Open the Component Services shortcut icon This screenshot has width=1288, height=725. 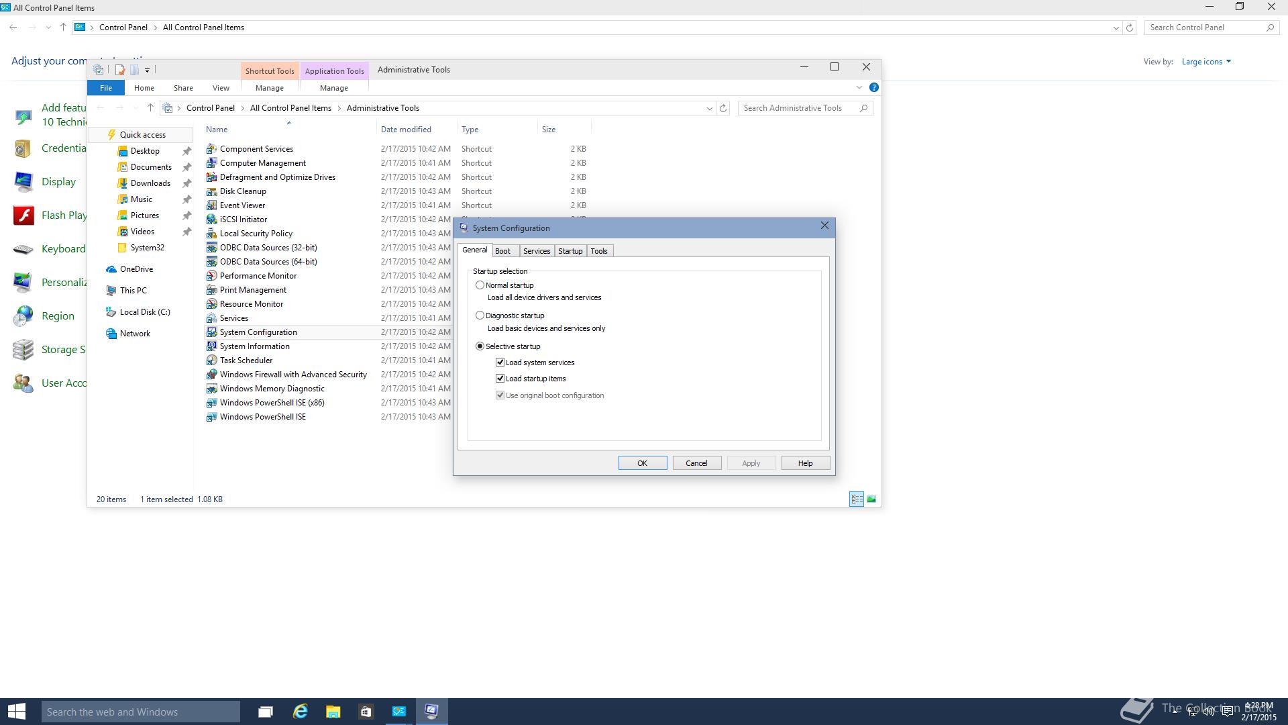(211, 149)
